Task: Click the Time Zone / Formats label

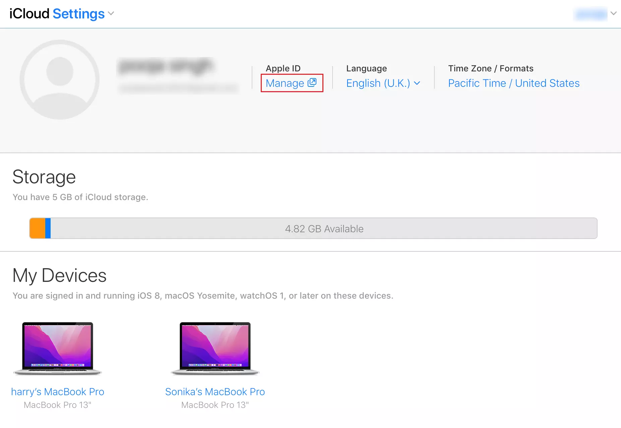Action: coord(491,68)
